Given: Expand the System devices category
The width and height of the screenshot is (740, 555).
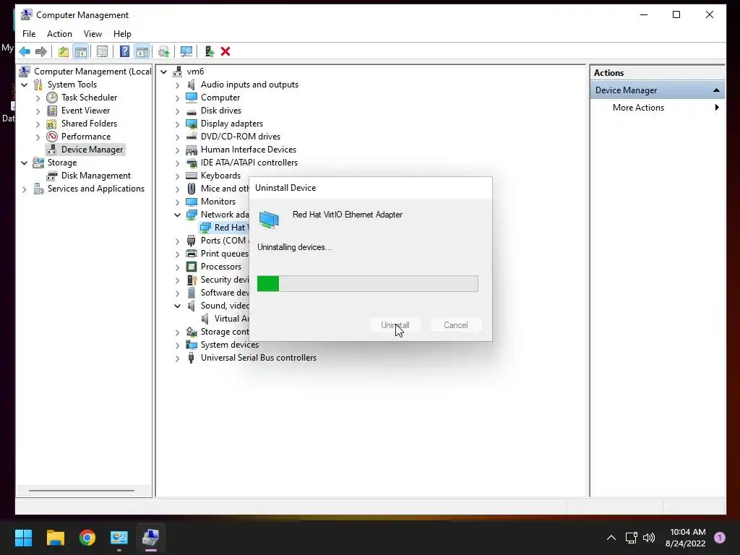Looking at the screenshot, I should [x=177, y=345].
